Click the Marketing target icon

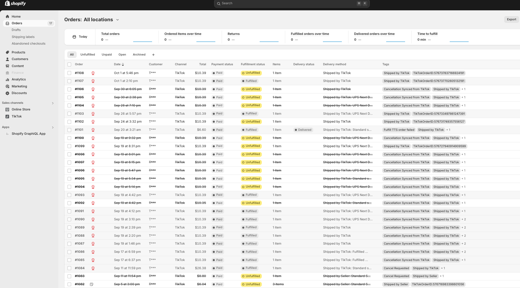point(7,86)
